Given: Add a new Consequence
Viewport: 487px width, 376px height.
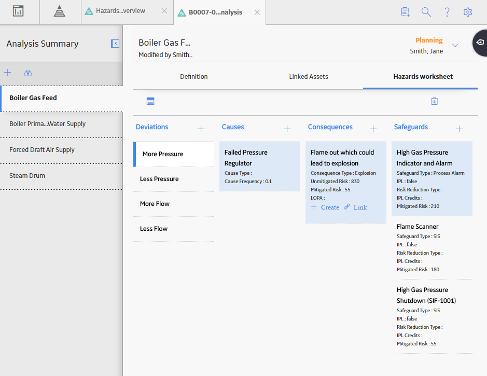Looking at the screenshot, I should pyautogui.click(x=373, y=129).
